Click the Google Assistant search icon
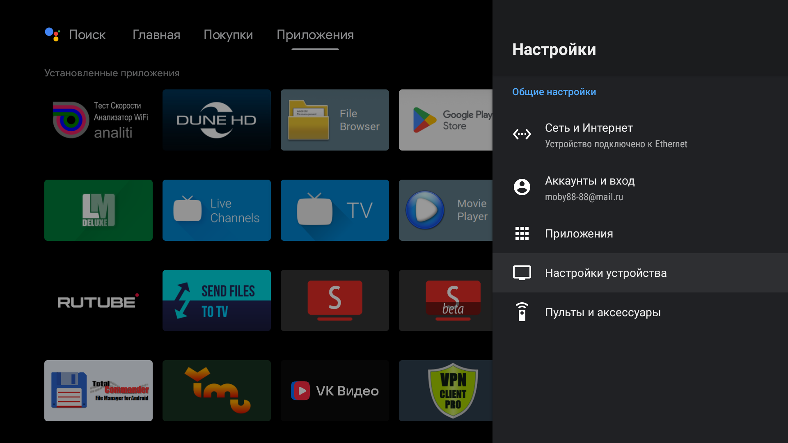Screen dimensions: 788x443 (x=53, y=34)
